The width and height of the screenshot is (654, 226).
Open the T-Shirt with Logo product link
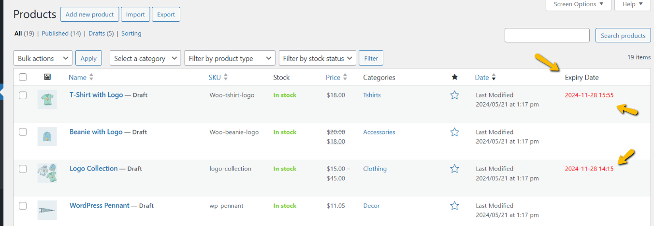coord(96,95)
